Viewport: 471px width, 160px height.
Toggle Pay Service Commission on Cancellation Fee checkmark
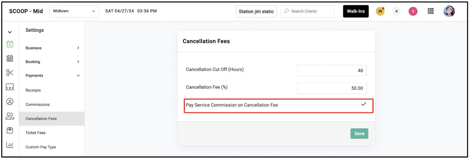pos(364,104)
